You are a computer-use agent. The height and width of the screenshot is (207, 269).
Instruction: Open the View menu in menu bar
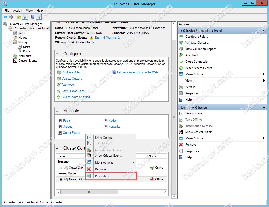point(29,11)
